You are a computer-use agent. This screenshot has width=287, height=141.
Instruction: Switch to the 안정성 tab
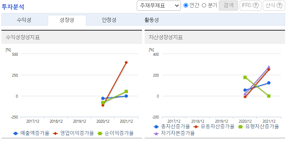(x=109, y=20)
